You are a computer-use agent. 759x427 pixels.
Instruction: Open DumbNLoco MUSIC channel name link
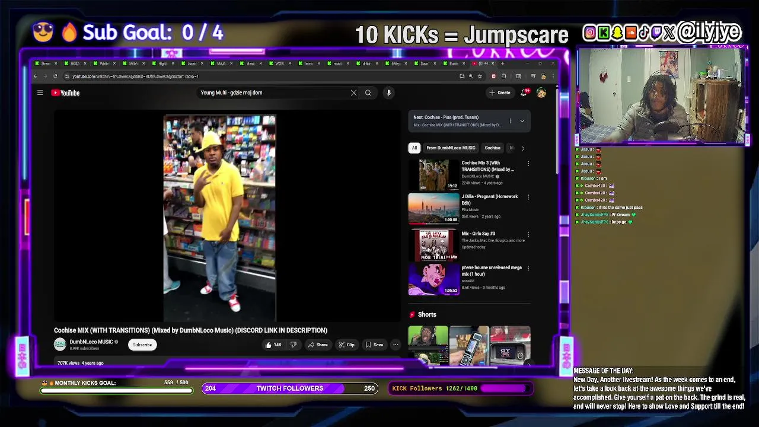(x=91, y=342)
